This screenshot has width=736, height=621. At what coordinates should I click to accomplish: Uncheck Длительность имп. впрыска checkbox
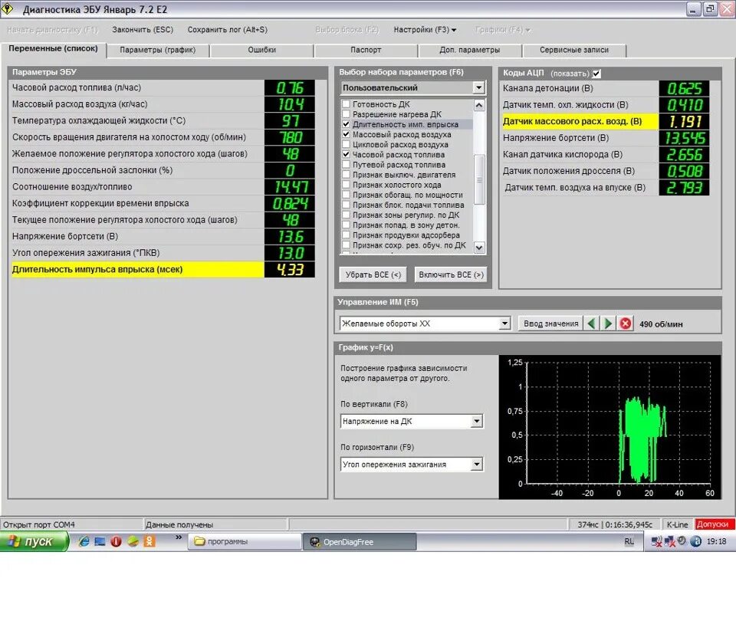[346, 124]
